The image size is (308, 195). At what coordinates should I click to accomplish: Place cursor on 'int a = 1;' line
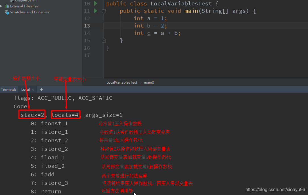point(150,18)
